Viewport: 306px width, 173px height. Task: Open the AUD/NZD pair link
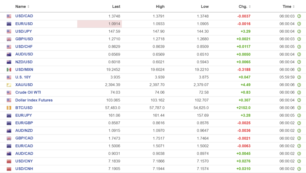(x=24, y=131)
